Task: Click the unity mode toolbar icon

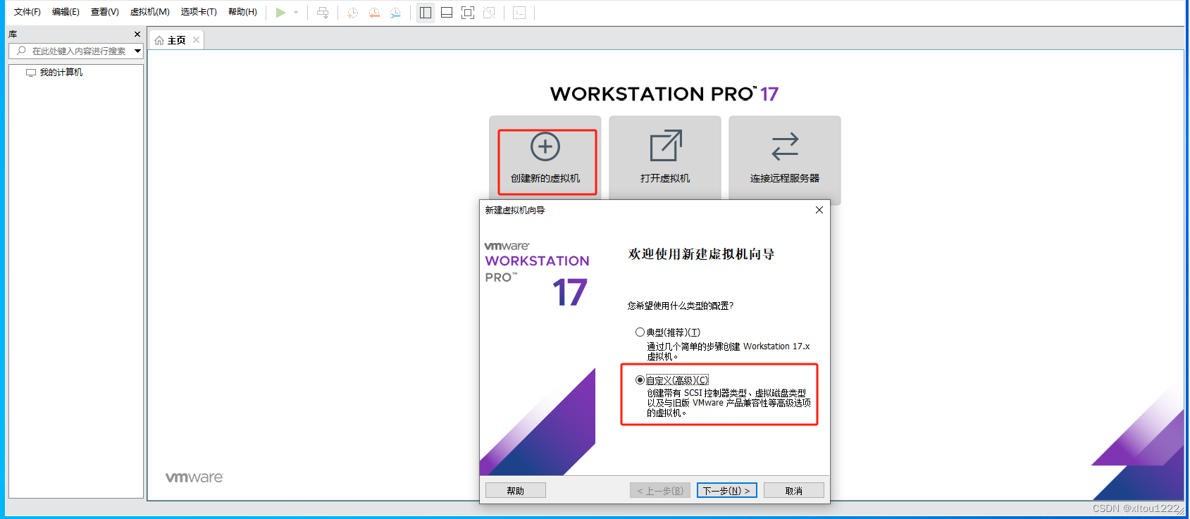Action: (x=489, y=13)
